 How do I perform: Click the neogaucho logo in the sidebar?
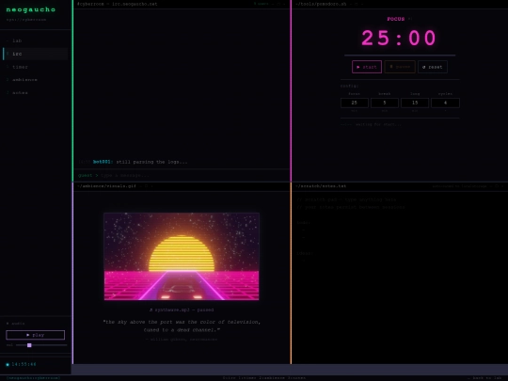click(x=31, y=9)
